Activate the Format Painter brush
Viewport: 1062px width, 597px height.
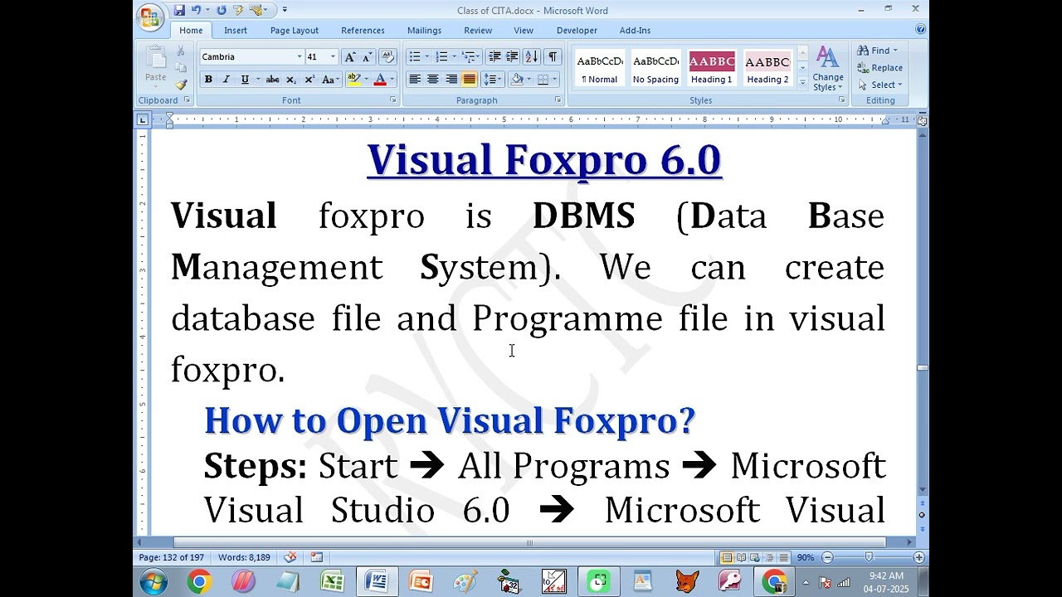181,85
